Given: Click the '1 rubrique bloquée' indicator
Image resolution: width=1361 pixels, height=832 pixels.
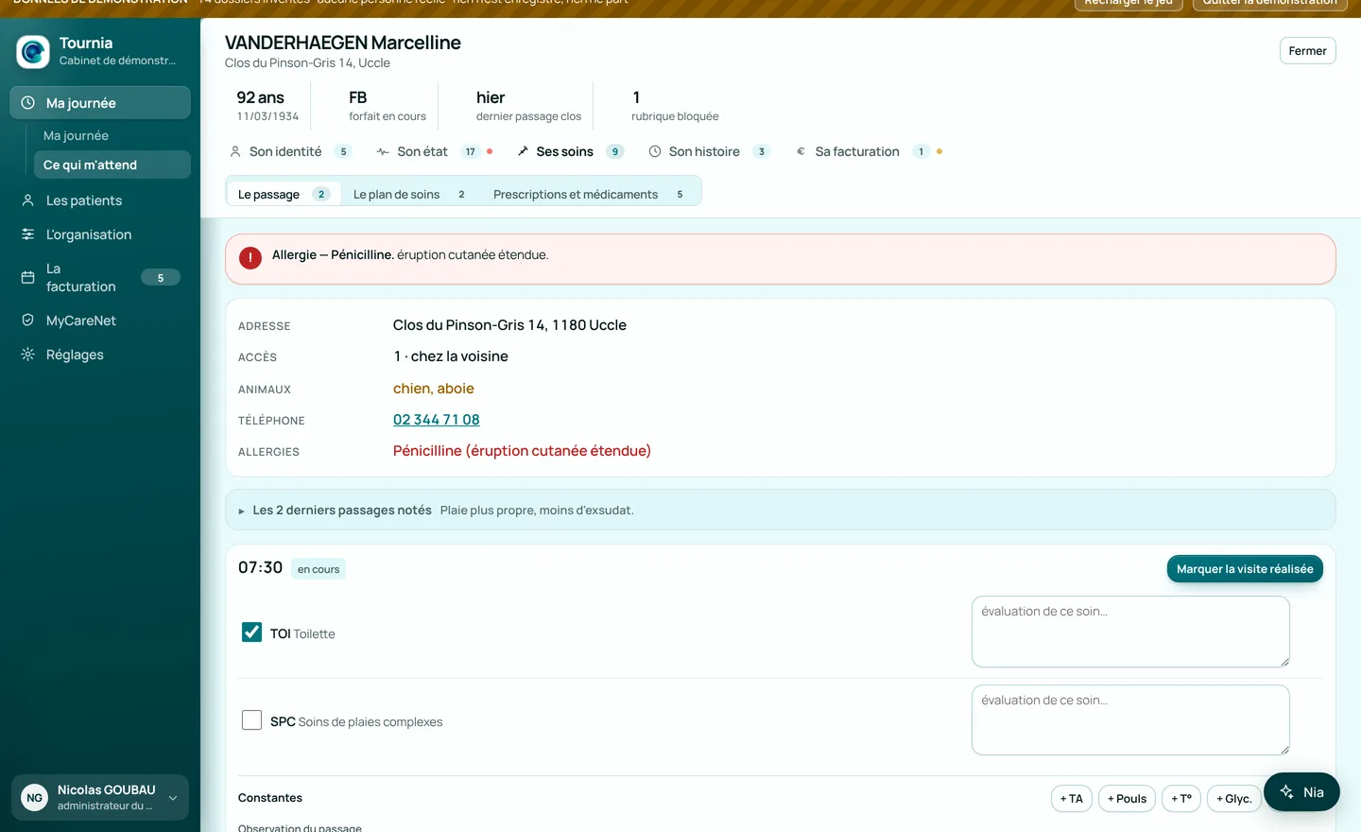Looking at the screenshot, I should (675, 106).
